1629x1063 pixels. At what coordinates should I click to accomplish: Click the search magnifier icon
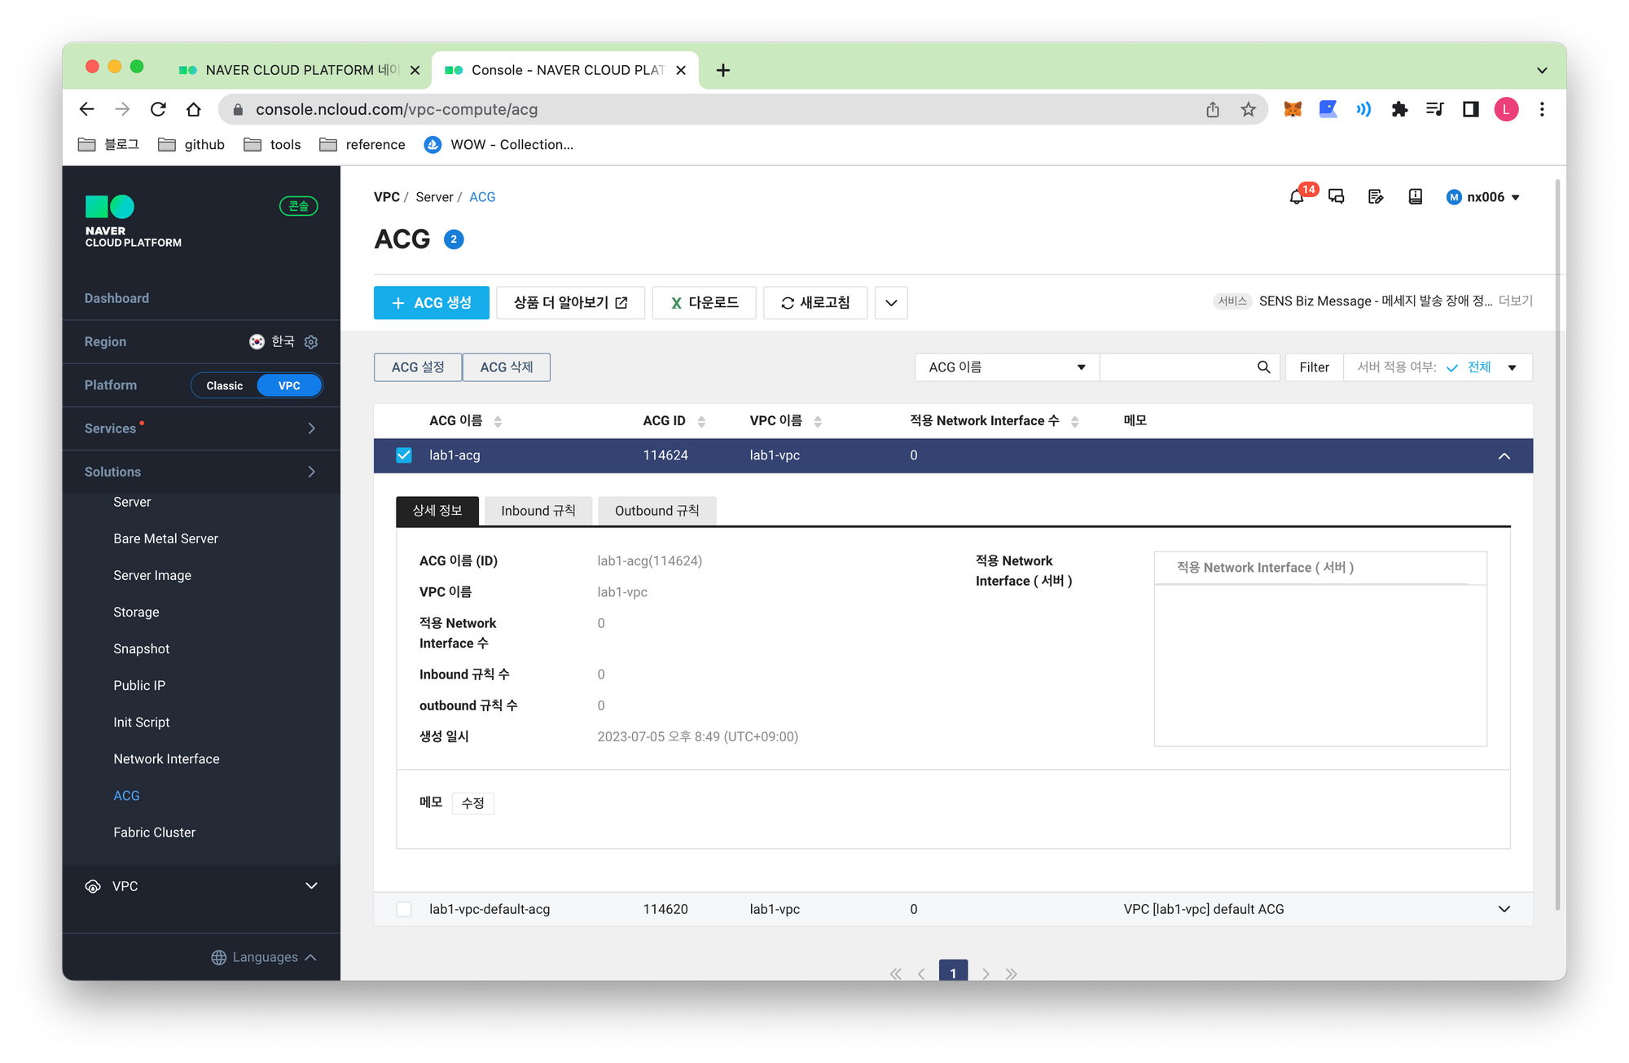pos(1263,367)
